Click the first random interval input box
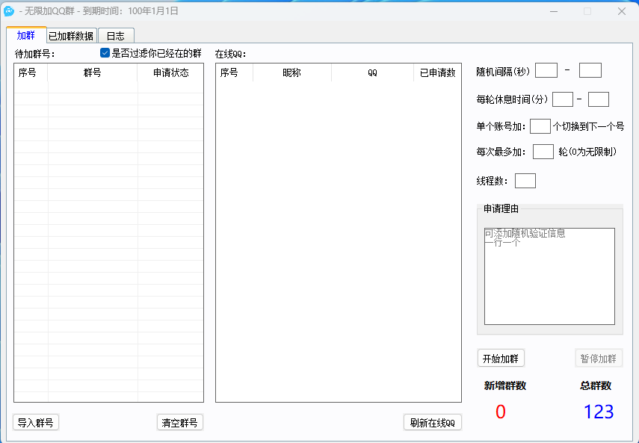The height and width of the screenshot is (443, 639). click(546, 71)
